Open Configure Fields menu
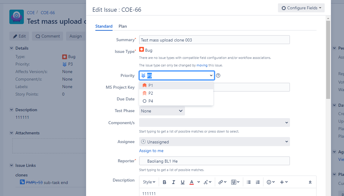 [301, 8]
